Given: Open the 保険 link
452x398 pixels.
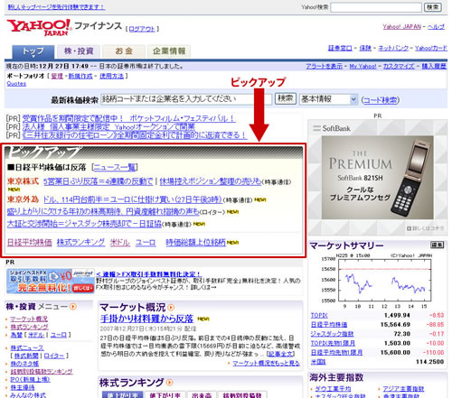Looking at the screenshot, I should [365, 48].
